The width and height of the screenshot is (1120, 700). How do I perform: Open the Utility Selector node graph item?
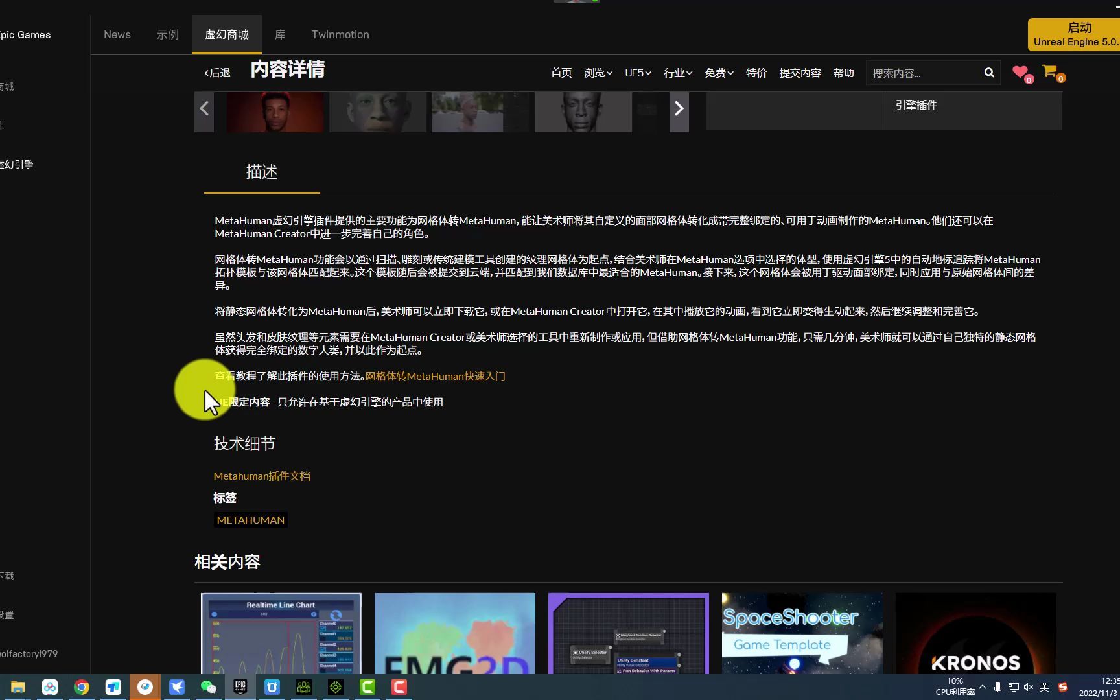pos(629,633)
